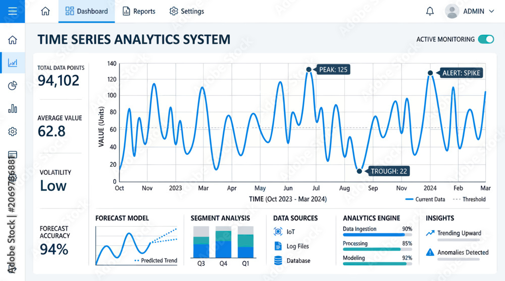The image size is (505, 281).
Task: Open sidebar settings gear
Action: [13, 131]
